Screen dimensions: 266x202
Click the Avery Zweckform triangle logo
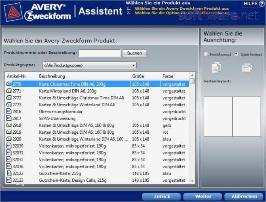click(x=13, y=12)
